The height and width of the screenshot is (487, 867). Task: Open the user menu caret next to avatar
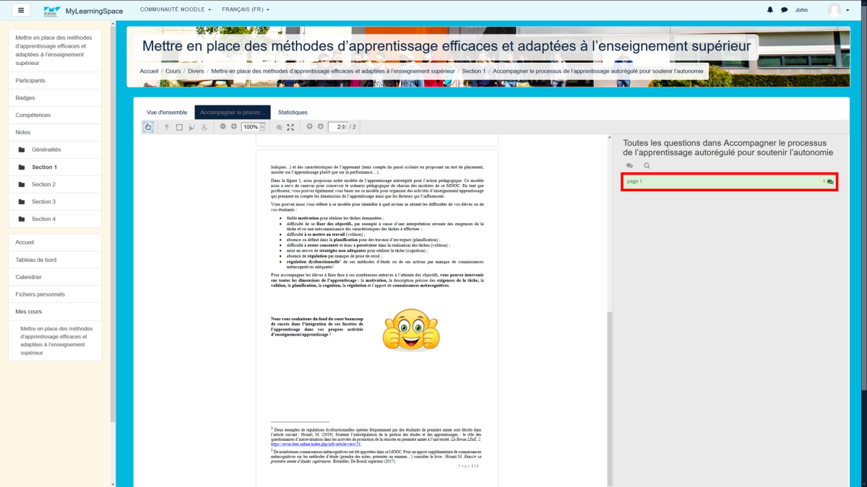[847, 11]
